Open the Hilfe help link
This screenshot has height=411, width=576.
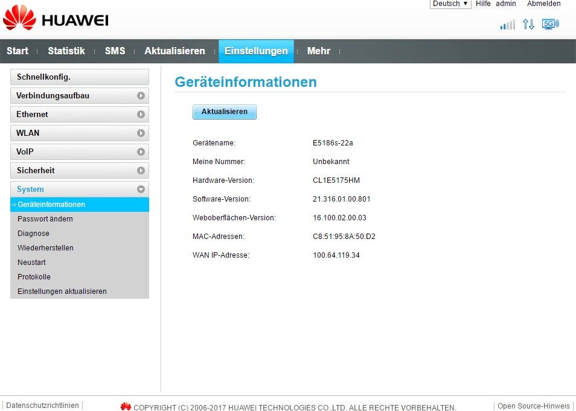point(483,4)
